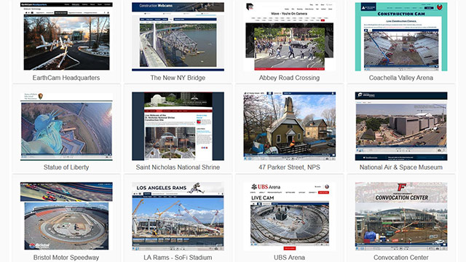Open The New NY Bridge thumbnail
Image resolution: width=466 pixels, height=262 pixels.
click(x=178, y=36)
